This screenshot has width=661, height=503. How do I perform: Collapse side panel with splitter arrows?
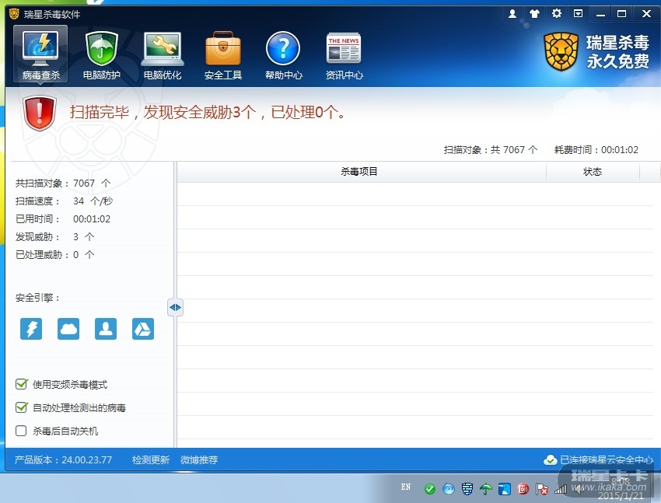pos(175,308)
